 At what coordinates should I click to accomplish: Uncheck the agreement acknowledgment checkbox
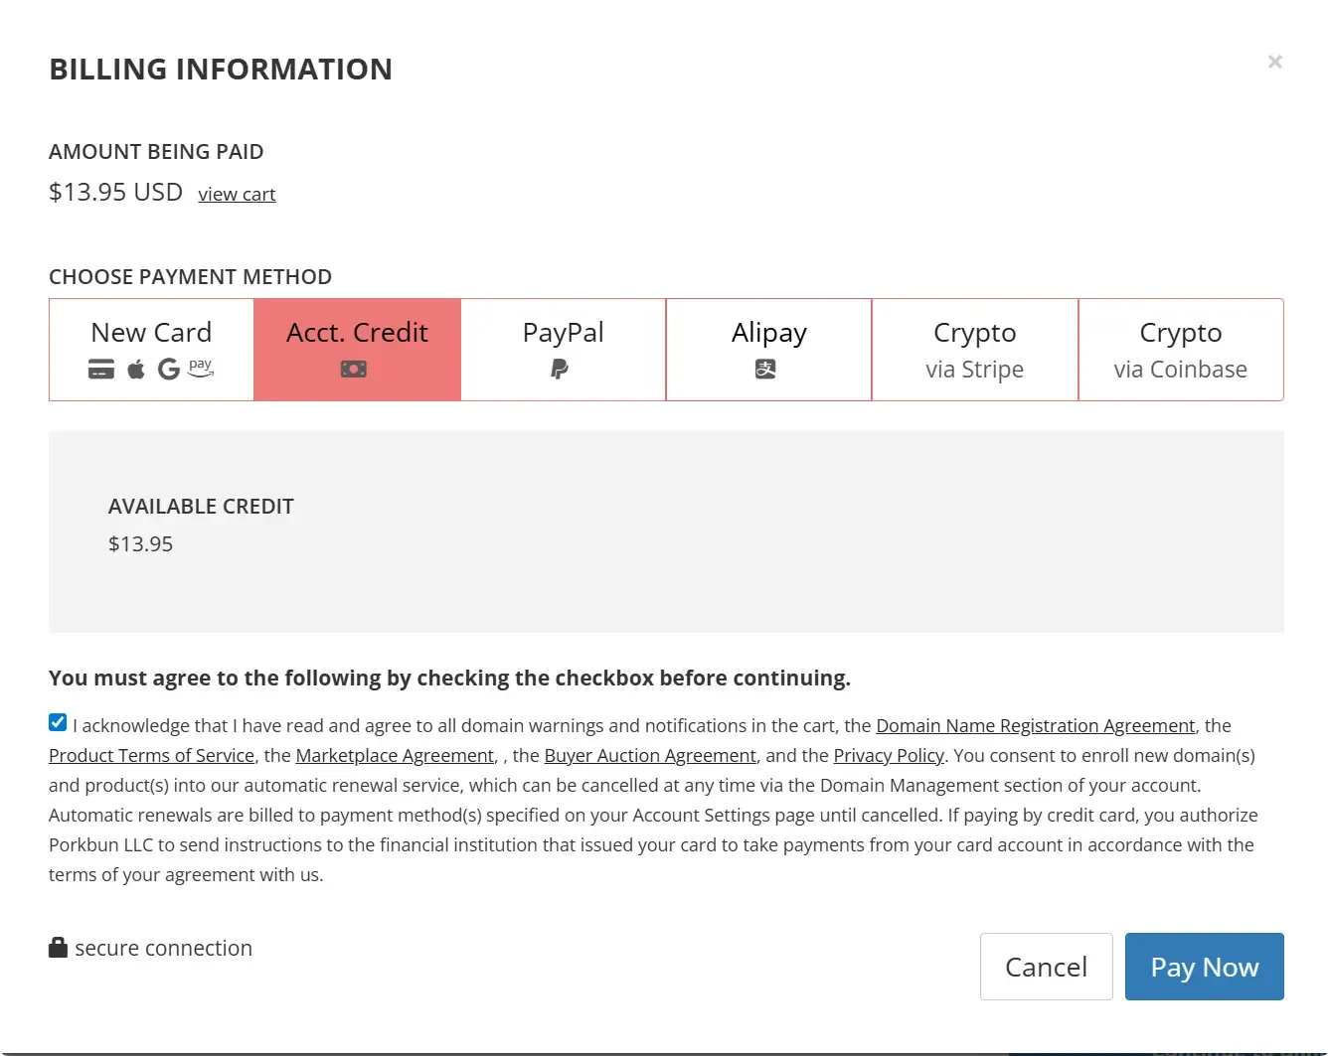(58, 723)
